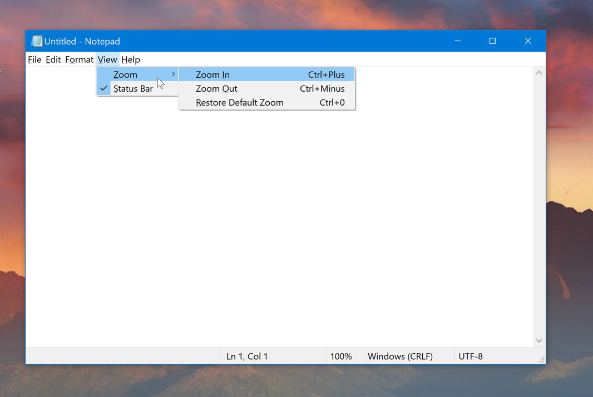
Task: Open the Format menu
Action: tap(79, 59)
